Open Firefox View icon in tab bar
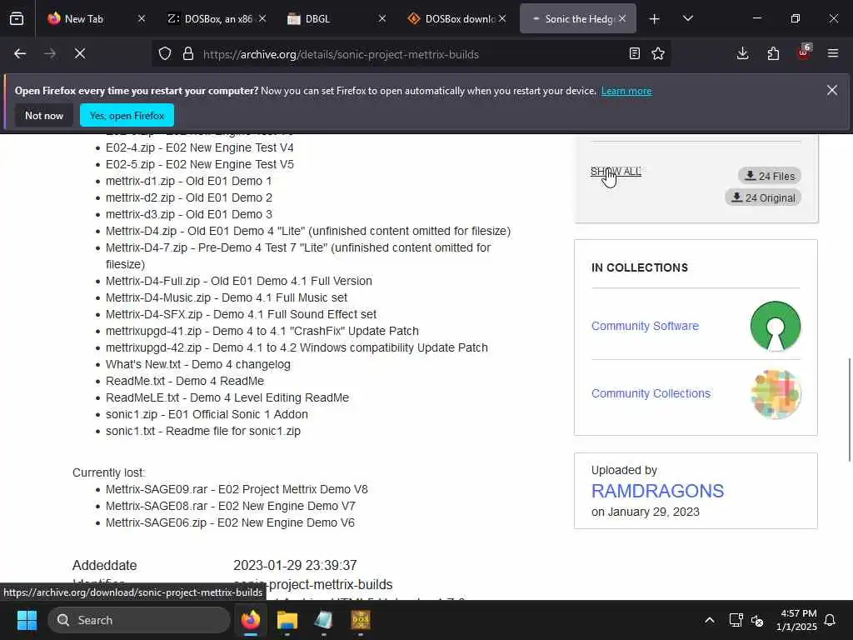 tap(17, 19)
